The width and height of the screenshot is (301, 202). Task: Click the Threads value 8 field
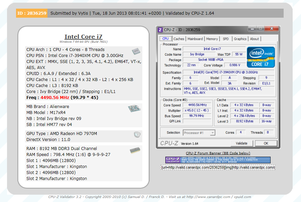click(268, 132)
